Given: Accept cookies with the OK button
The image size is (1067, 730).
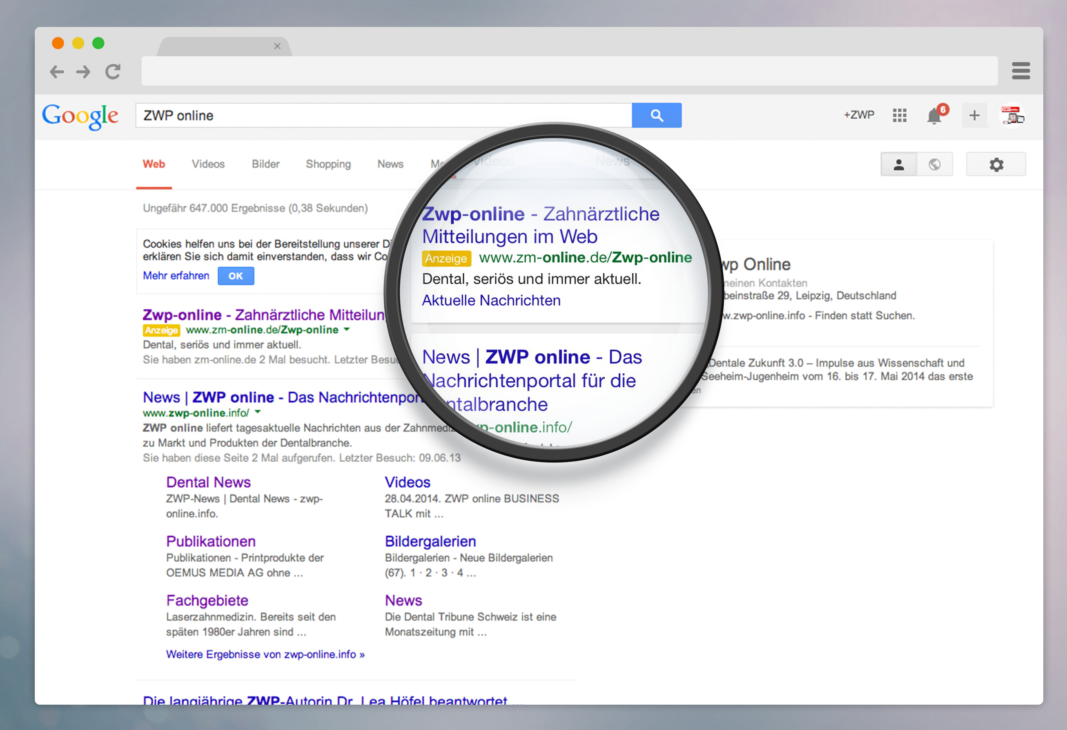Looking at the screenshot, I should [236, 276].
